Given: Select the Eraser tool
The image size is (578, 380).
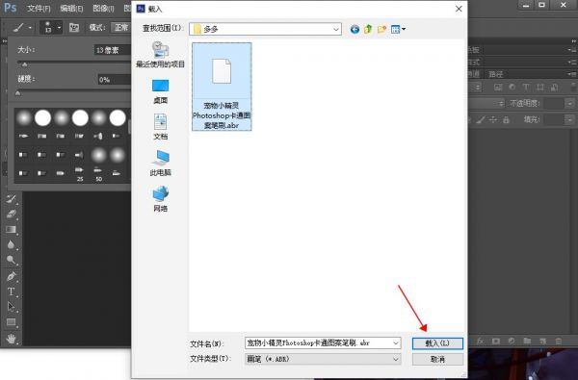Looking at the screenshot, I should (x=11, y=214).
